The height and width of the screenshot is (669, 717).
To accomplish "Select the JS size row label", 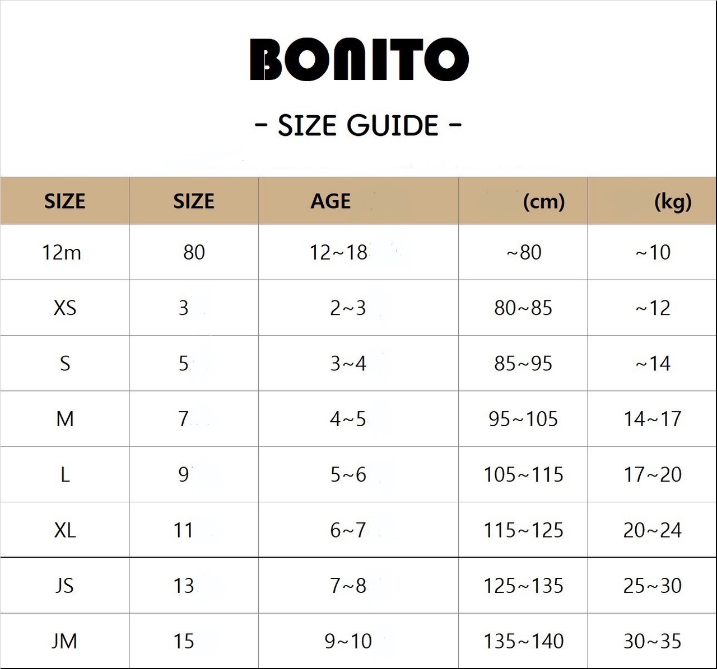I will (65, 586).
